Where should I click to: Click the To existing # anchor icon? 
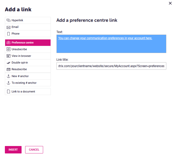(x=8, y=83)
